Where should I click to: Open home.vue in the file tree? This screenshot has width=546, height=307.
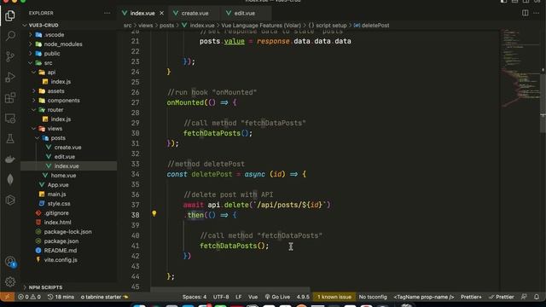pos(69,176)
